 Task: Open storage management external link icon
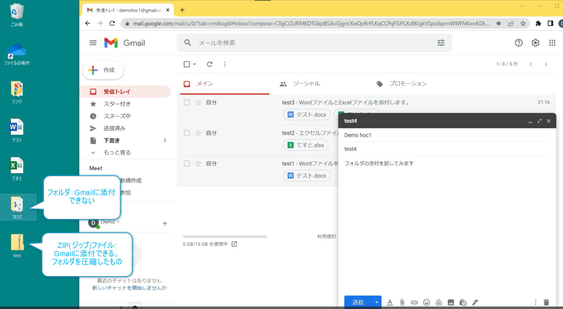tap(234, 244)
